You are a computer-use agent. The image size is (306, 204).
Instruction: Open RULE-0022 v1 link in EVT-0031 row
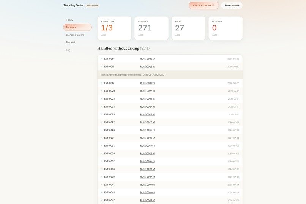coord(148,138)
